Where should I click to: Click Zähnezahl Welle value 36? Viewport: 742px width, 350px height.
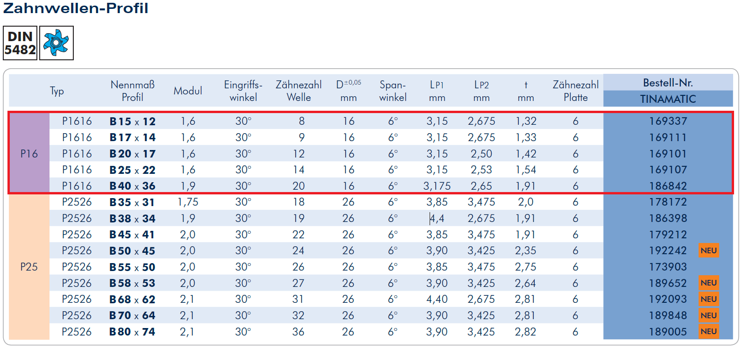pyautogui.click(x=298, y=332)
